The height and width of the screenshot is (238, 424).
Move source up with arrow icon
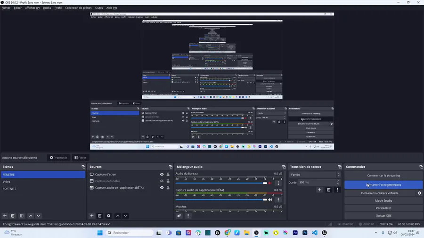pos(118,216)
